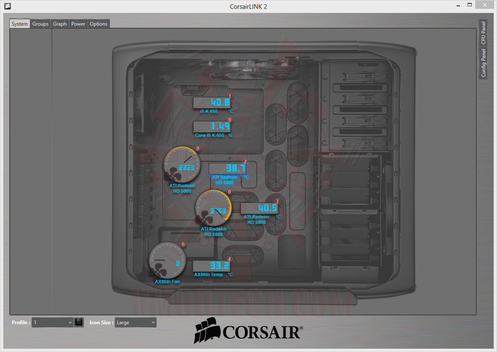Minimize the CorsairLINK 2 window
This screenshot has height=352, width=497.
click(458, 6)
